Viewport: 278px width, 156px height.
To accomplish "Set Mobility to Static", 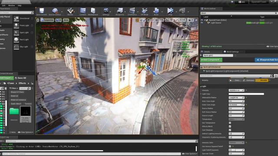I will 235,80.
